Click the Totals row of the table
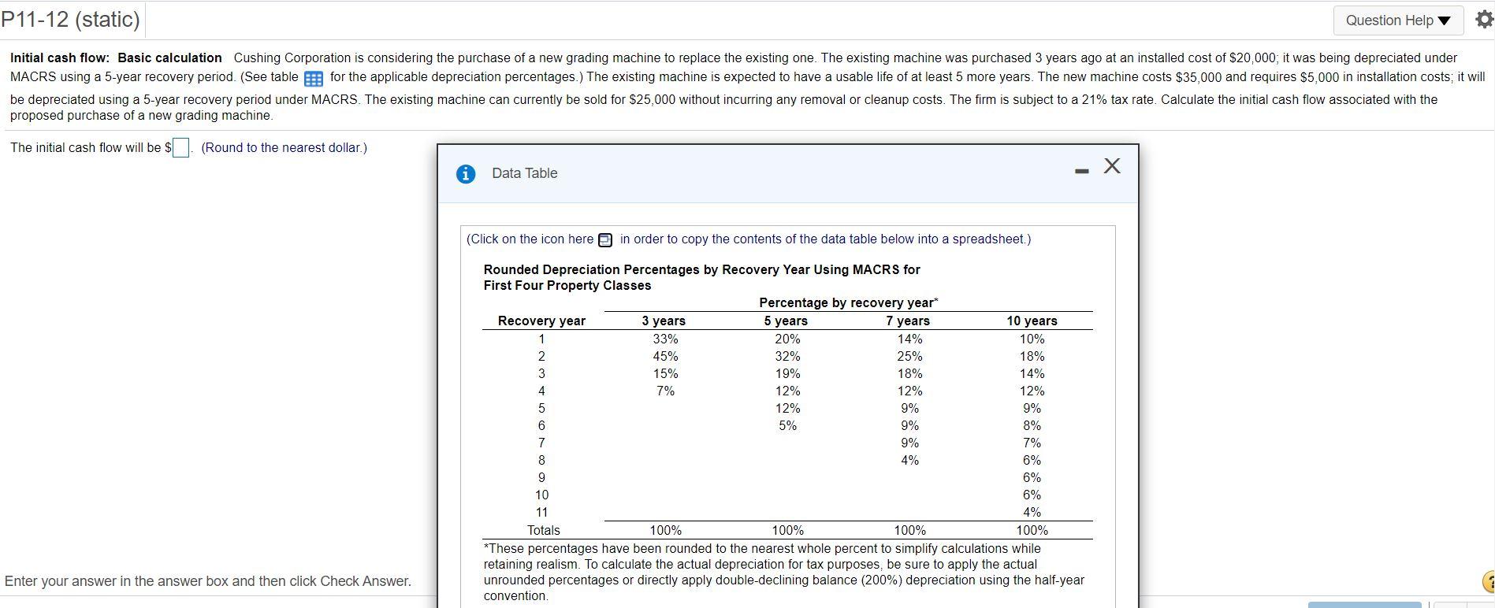The width and height of the screenshot is (1495, 608). (542, 530)
